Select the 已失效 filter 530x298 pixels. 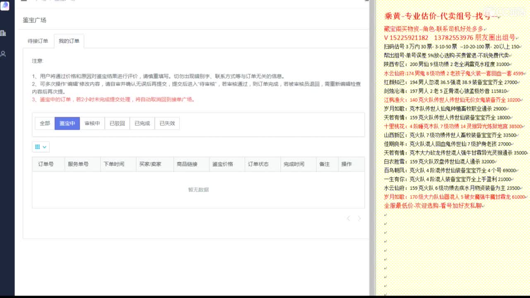click(167, 123)
